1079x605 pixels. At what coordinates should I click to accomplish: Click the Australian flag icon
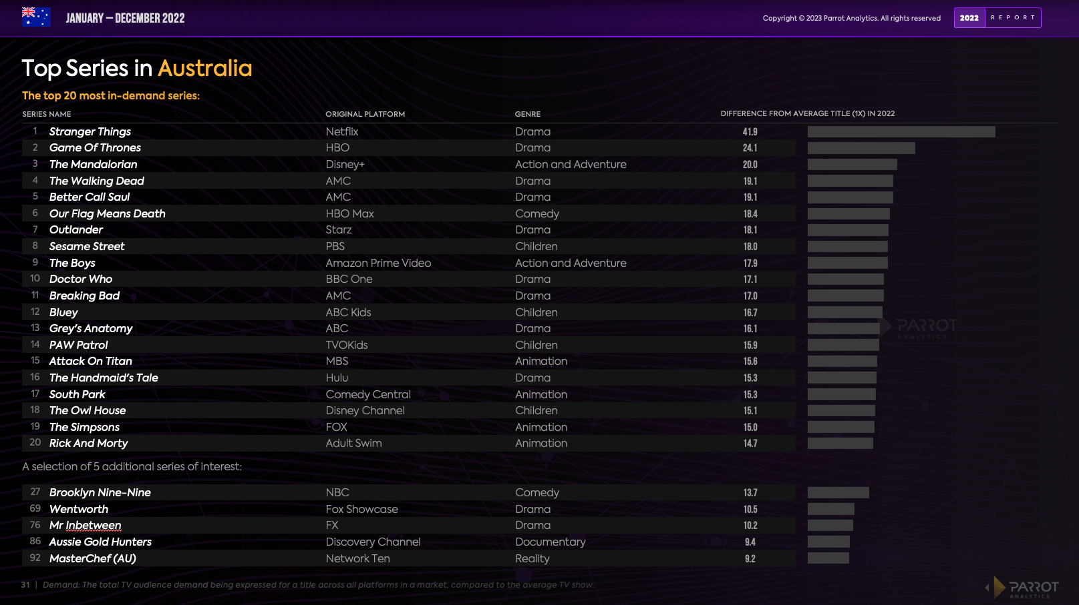[36, 17]
